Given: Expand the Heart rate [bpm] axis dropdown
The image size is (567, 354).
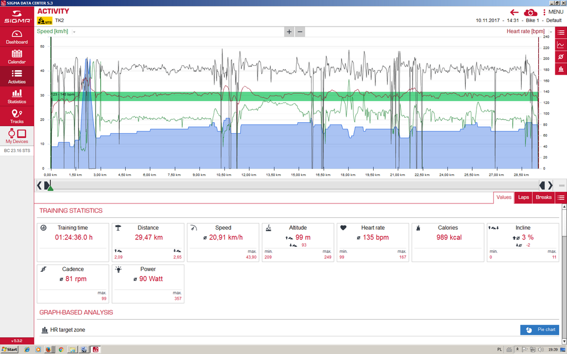Looking at the screenshot, I should 550,32.
